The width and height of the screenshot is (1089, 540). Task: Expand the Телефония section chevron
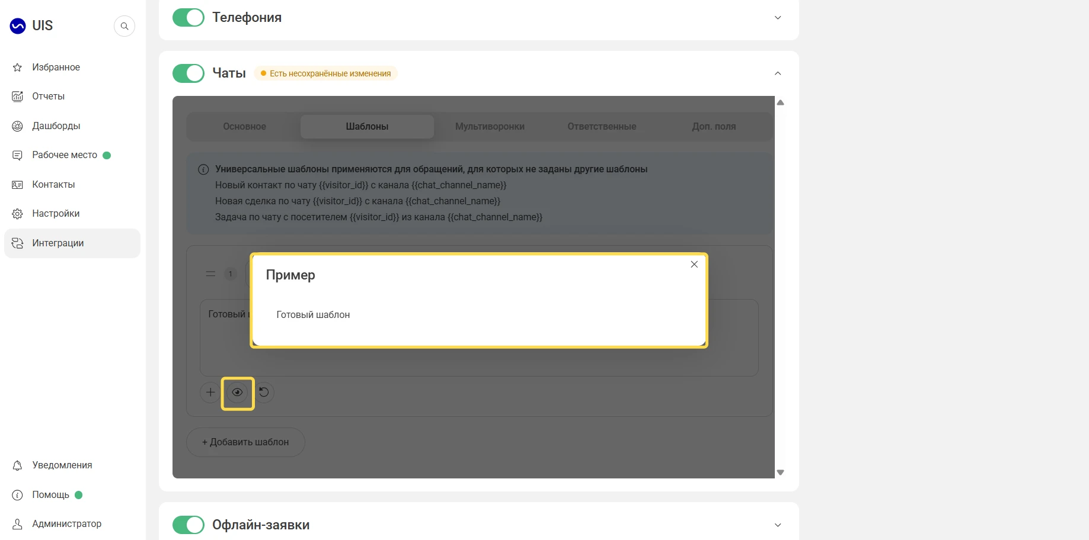tap(778, 18)
